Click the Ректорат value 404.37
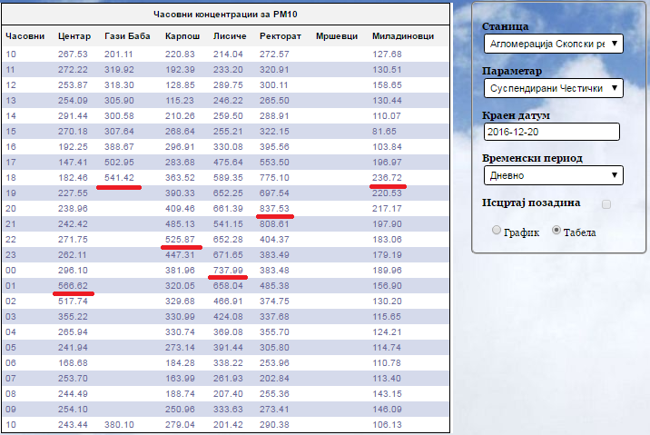Viewport: 650px width, 435px height. (x=274, y=240)
